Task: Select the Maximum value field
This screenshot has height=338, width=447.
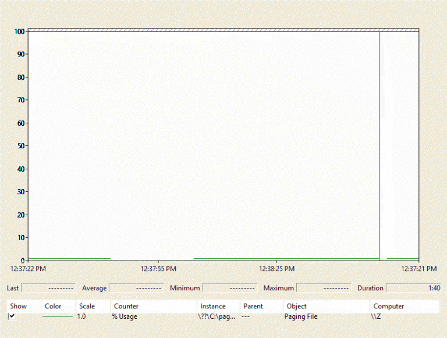Action: 324,287
